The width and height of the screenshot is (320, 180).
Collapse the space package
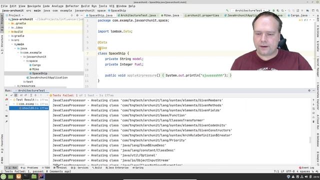[24, 61]
